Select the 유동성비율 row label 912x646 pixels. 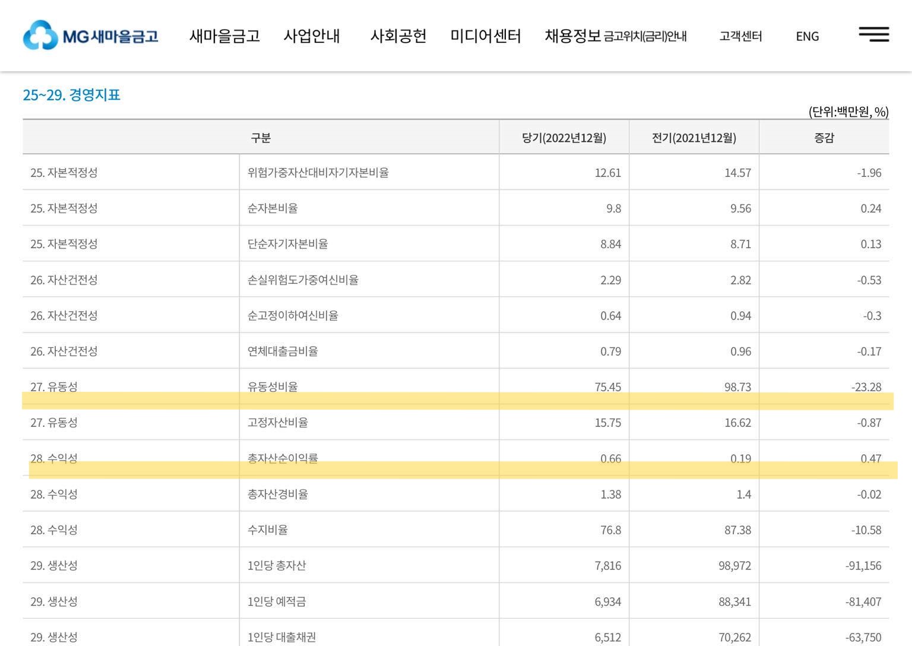point(273,387)
